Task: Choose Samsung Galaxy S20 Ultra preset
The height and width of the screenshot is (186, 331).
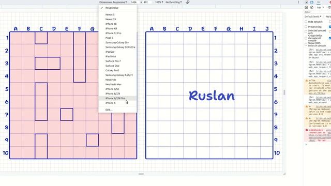Action: 117,47
